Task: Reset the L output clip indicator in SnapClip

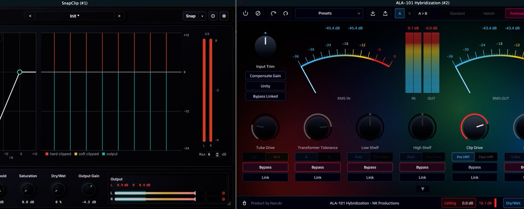Action: (x=223, y=193)
